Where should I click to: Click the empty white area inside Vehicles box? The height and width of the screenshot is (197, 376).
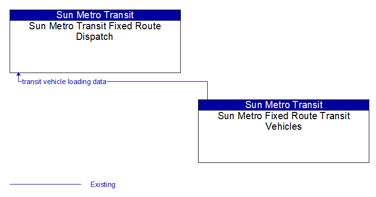pos(284,147)
